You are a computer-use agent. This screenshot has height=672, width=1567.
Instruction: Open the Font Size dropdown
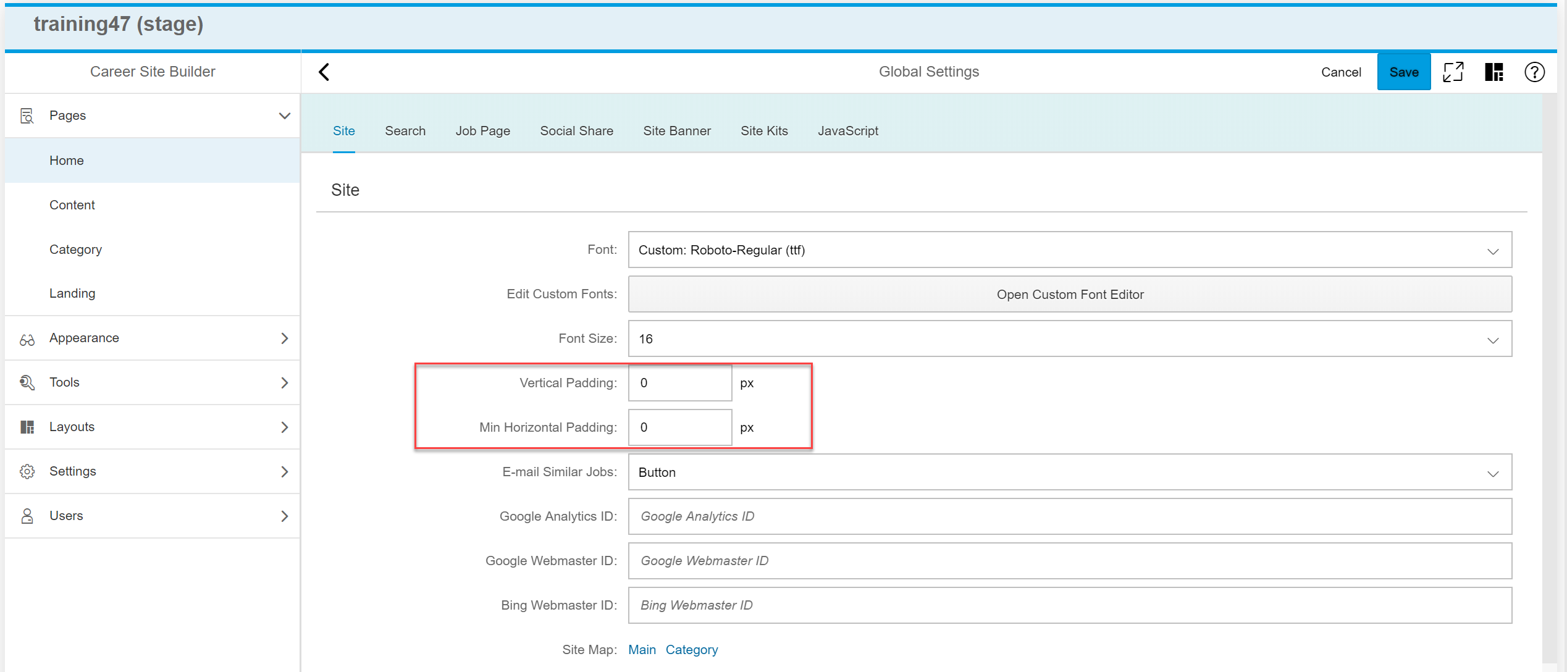click(x=1070, y=338)
